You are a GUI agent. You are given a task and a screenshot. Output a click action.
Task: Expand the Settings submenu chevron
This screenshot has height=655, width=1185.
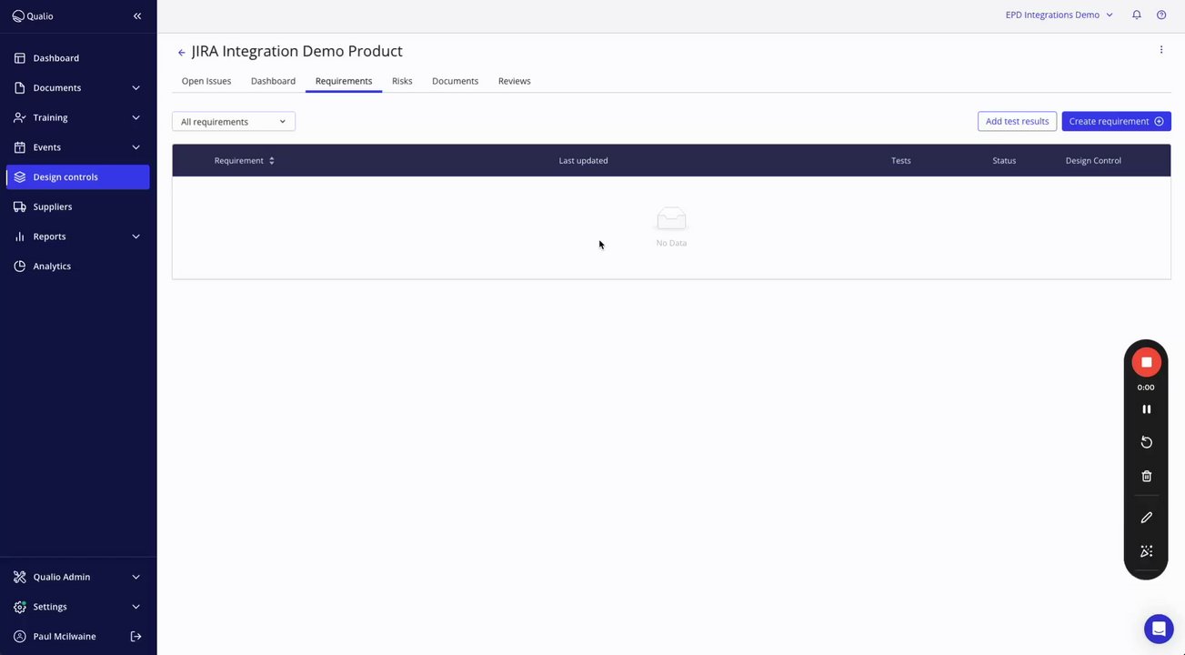[136, 607]
